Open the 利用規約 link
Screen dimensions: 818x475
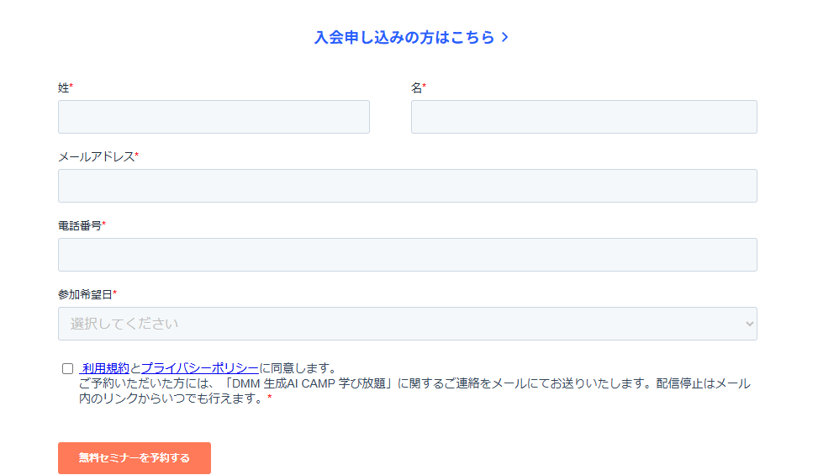click(104, 368)
